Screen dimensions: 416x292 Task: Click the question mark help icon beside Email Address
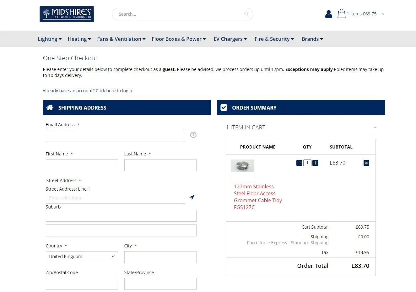pyautogui.click(x=193, y=135)
